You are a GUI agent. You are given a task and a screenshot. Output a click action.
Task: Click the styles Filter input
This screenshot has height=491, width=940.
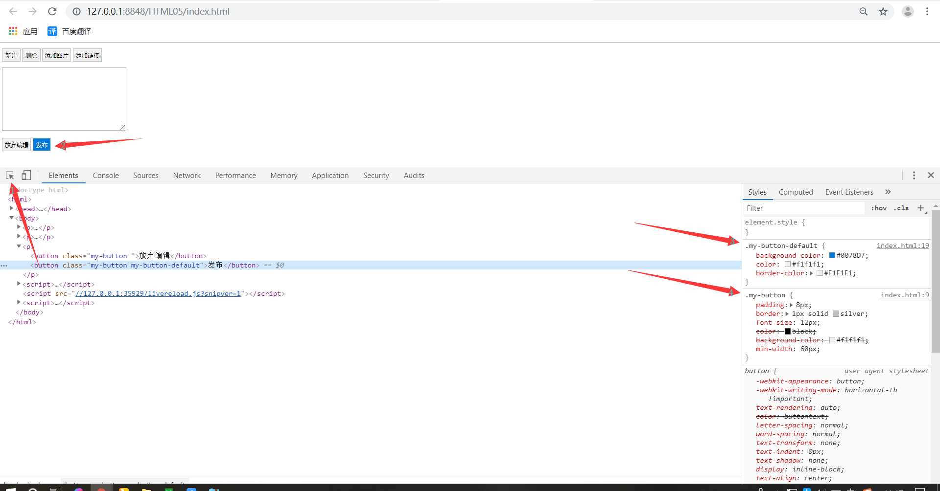pyautogui.click(x=804, y=208)
